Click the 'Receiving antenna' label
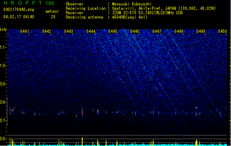Screen dimensions: 231x146 pos(84,17)
